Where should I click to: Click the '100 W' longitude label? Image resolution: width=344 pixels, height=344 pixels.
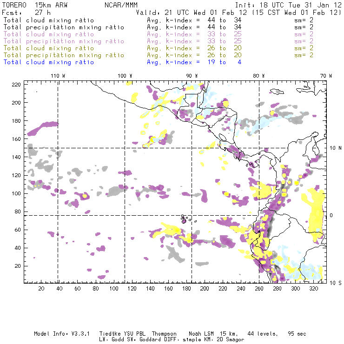pyautogui.click(x=125, y=76)
